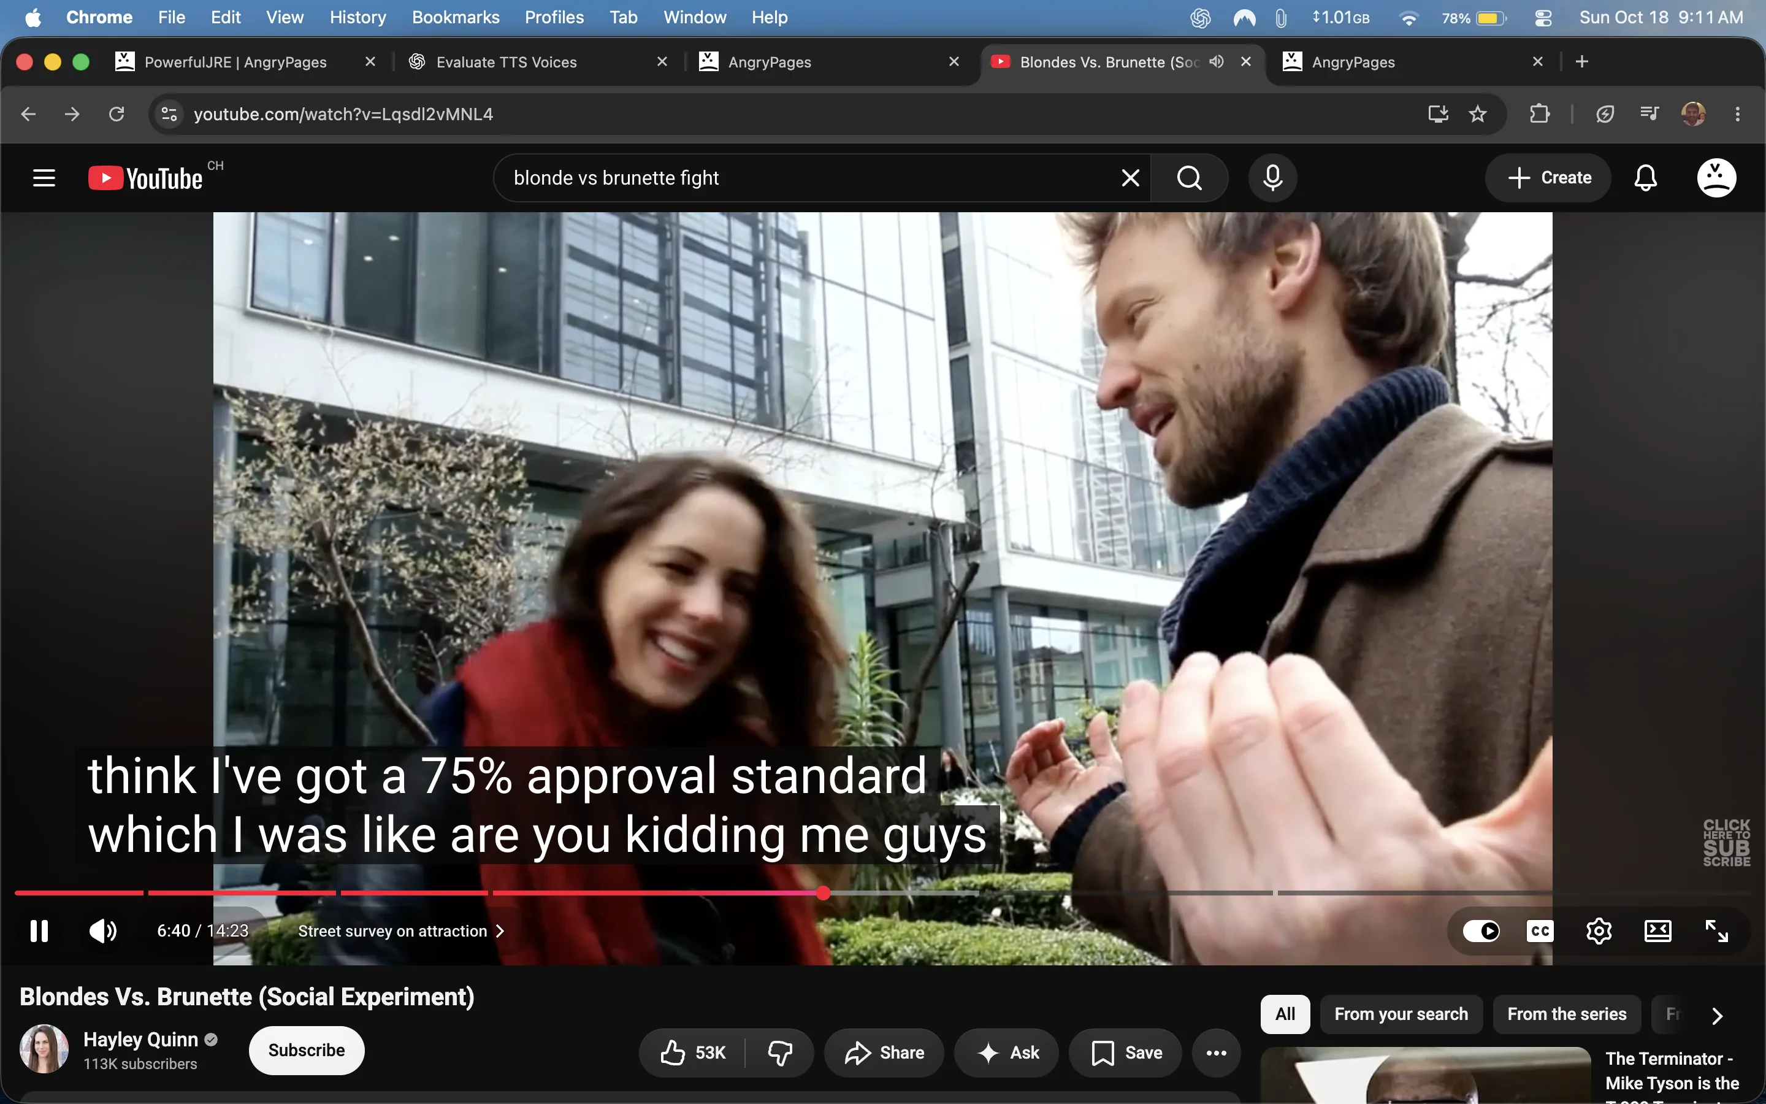
Task: Open Chrome media controls icon
Action: click(1648, 114)
